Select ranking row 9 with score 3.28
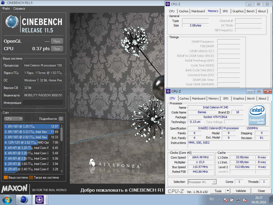273x205 pixels. tap(31, 169)
